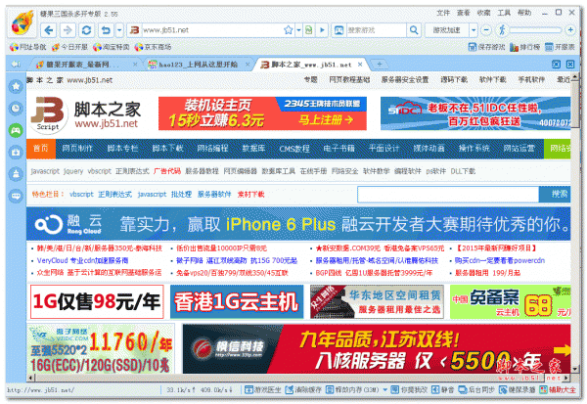Click the site search text box

click(448, 195)
